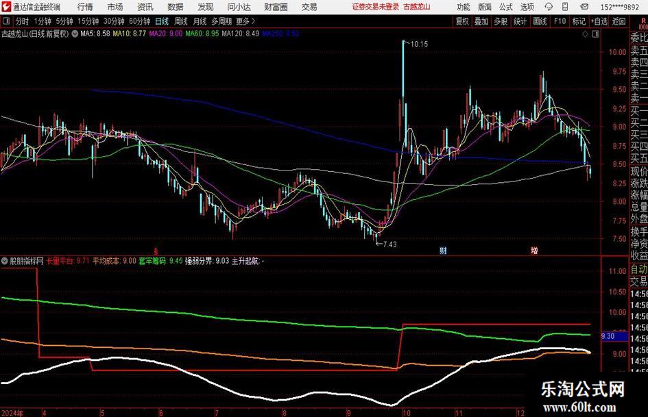Screen dimensions: 648x417
Task: Click the red 古越龙山 stock name in title bar
Action: (x=417, y=7)
